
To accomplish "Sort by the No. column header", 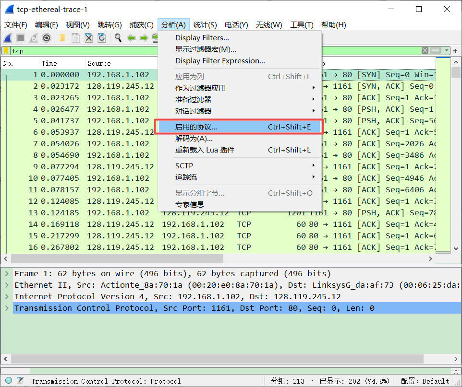I will pyautogui.click(x=20, y=63).
